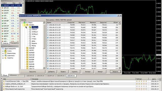Click the AUDJPY folder icon in tree

(27, 25)
